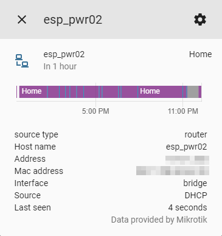
Task: Click the blurred Mac address value
Action: tap(173, 170)
